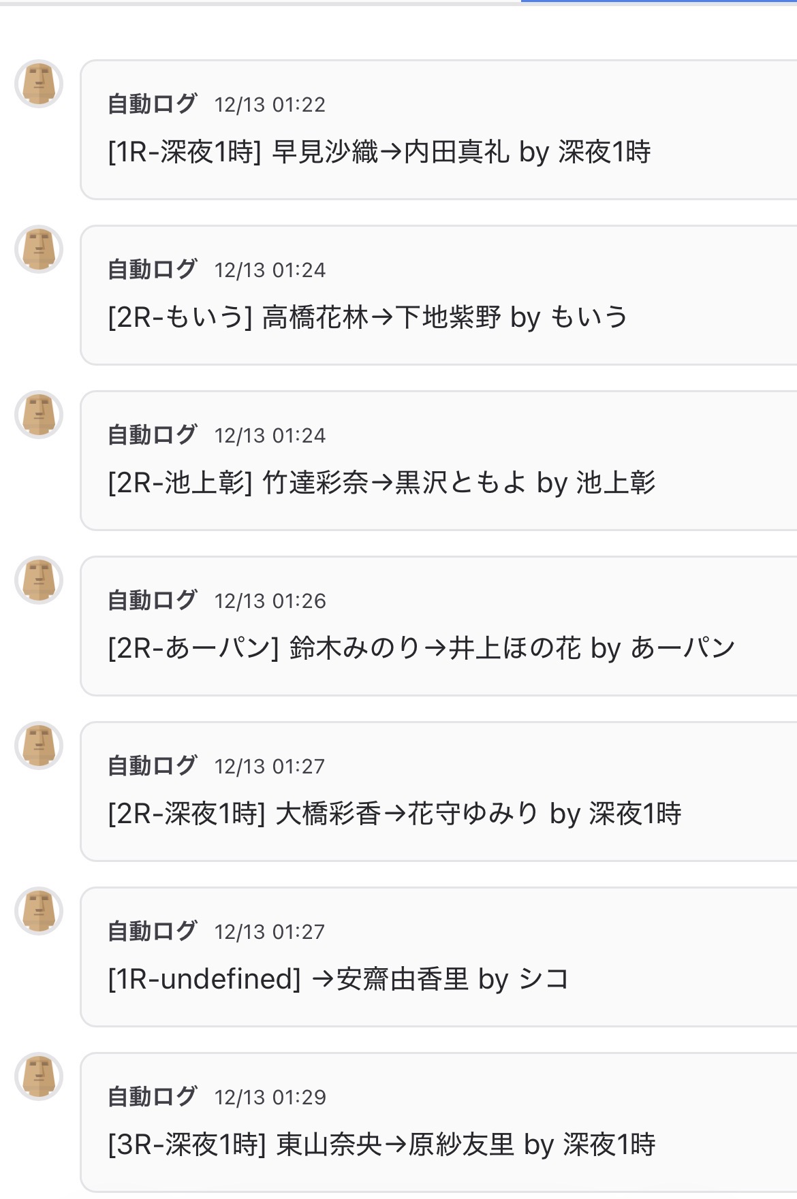Open the moai avatar beside the 1R-undefined message
The height and width of the screenshot is (1199, 797).
39,911
